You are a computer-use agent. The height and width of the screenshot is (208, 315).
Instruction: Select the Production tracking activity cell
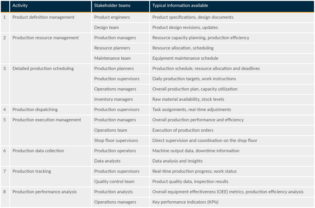click(x=31, y=171)
